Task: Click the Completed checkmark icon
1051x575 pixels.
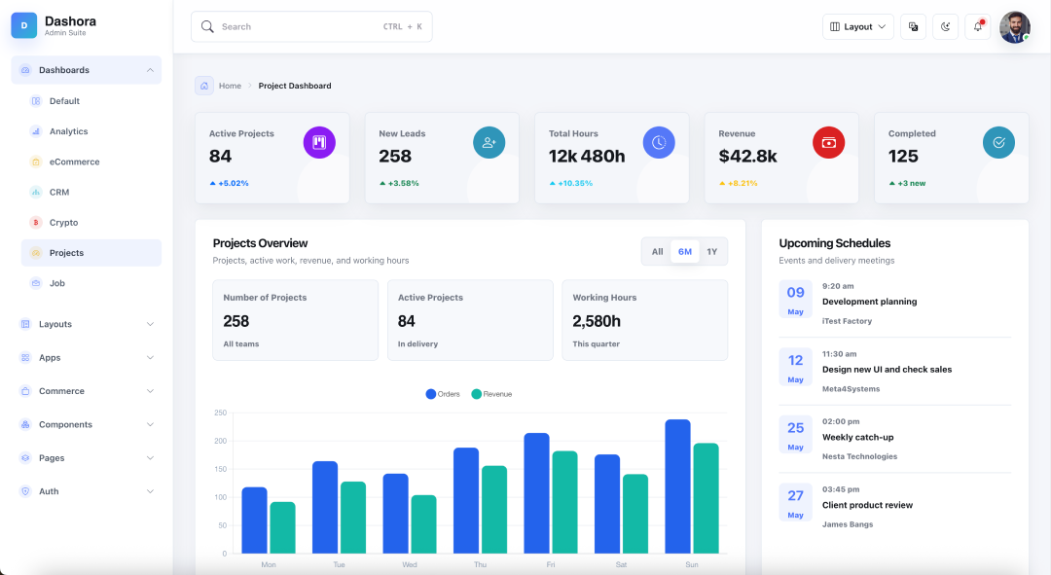Action: [x=998, y=142]
